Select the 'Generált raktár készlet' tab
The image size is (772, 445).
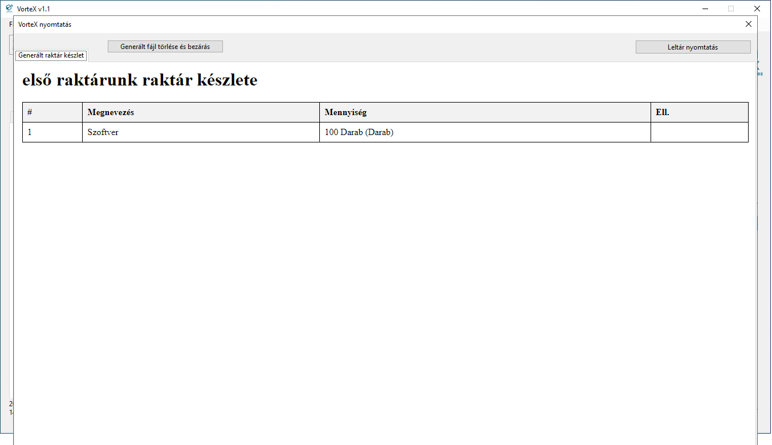point(51,55)
